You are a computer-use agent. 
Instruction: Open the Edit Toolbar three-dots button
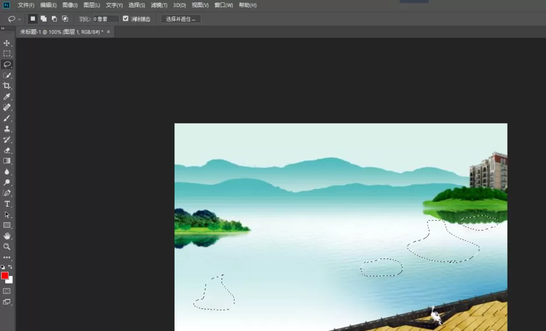[x=6, y=258]
